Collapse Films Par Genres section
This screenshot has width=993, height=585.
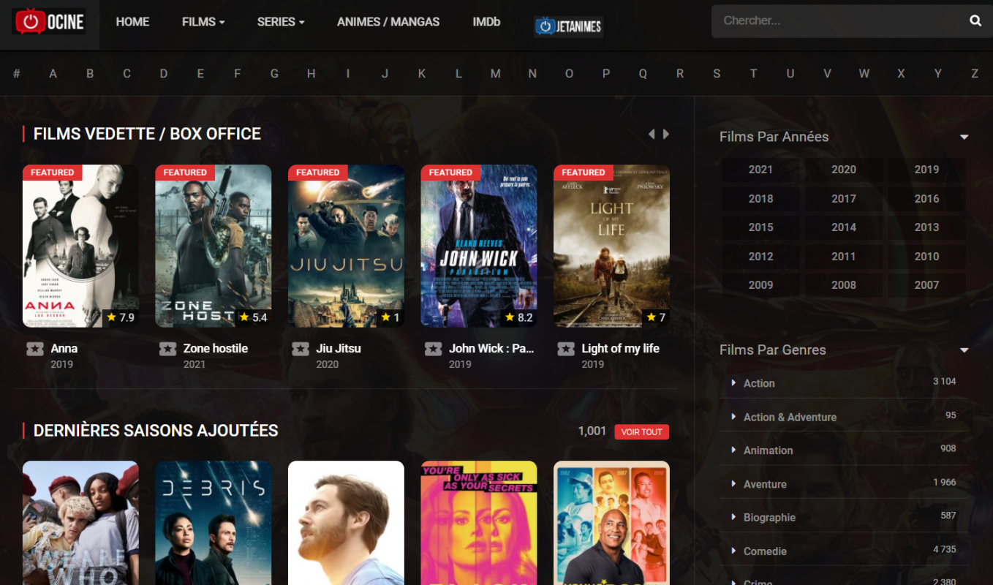tap(964, 350)
